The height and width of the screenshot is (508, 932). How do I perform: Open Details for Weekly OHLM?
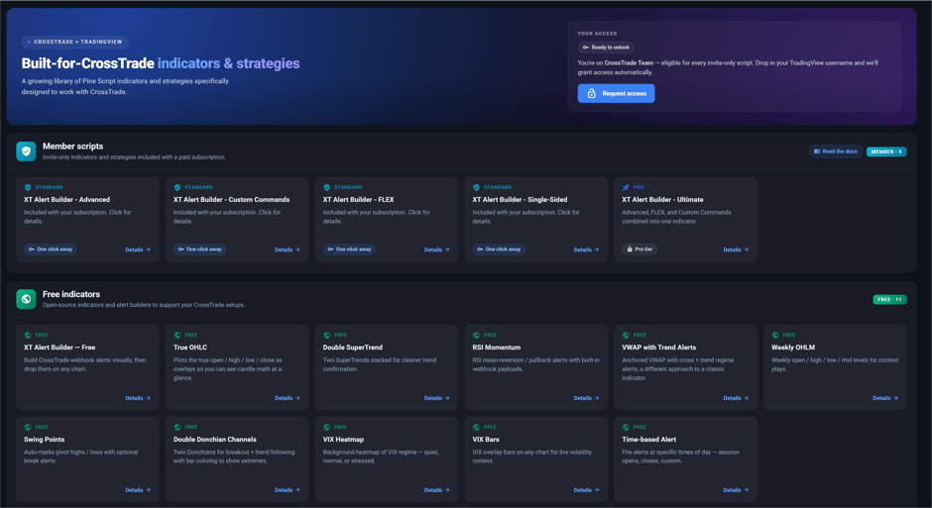[x=885, y=398]
